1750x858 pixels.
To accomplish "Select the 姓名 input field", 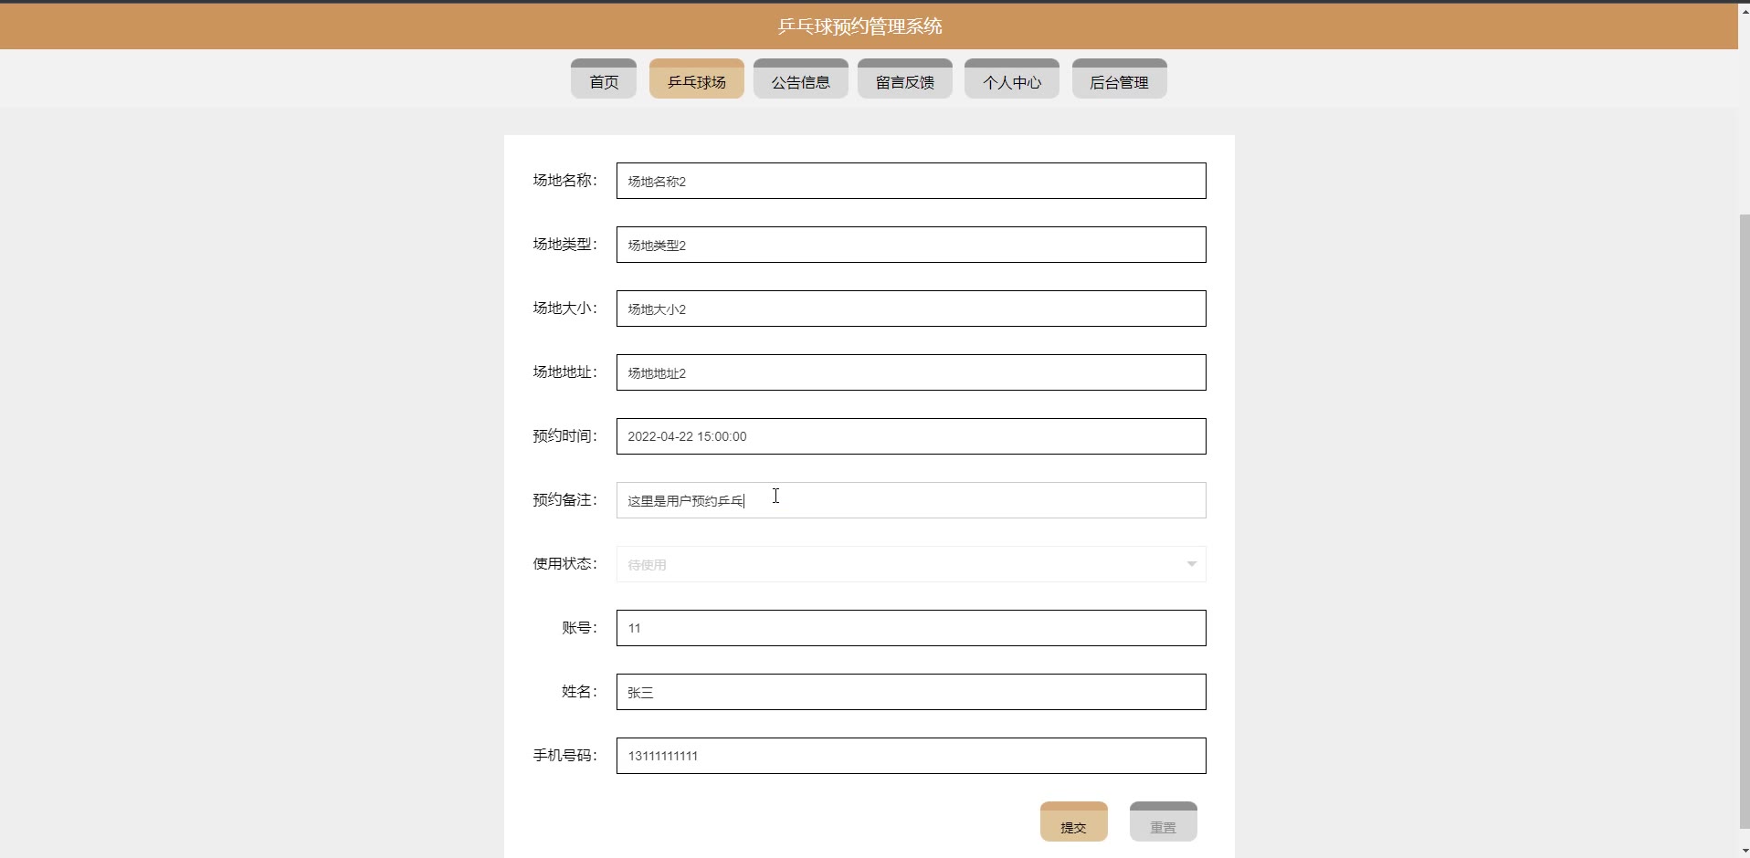I will [912, 692].
